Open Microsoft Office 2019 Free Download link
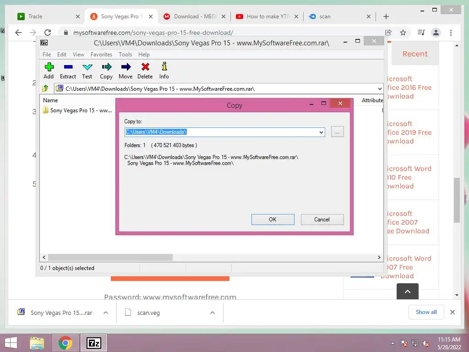Screen dimensions: 469x352 (x=409, y=132)
